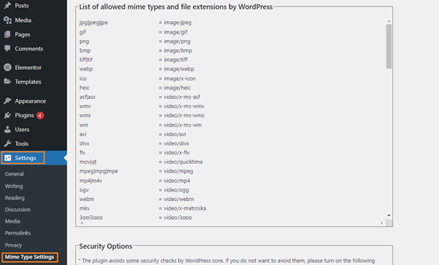Click the Pages icon in sidebar
The height and width of the screenshot is (265, 439).
[7, 34]
